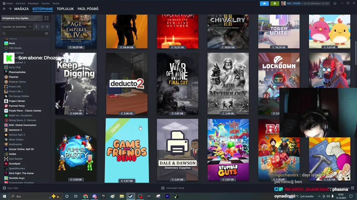This screenshot has height=200, width=357.
Task: Expand the Oyunlar ve Yazılımlar dropdown
Action: 17,27
